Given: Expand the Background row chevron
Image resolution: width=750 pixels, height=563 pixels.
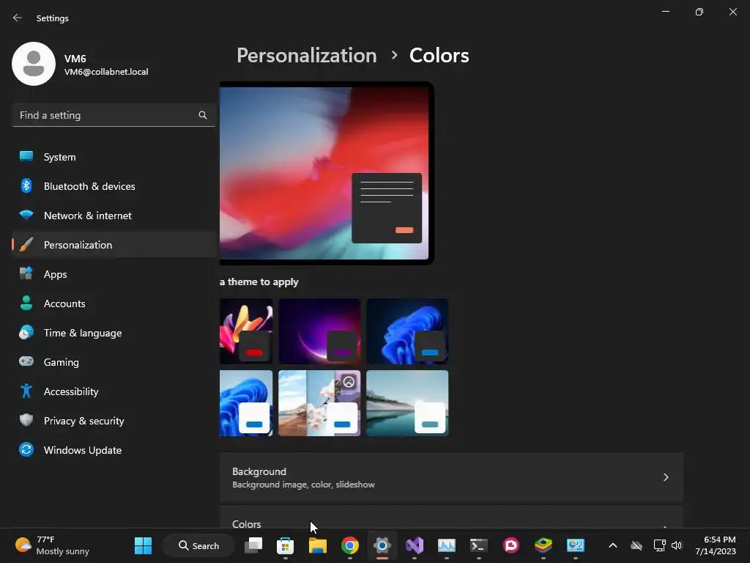Looking at the screenshot, I should pyautogui.click(x=666, y=477).
